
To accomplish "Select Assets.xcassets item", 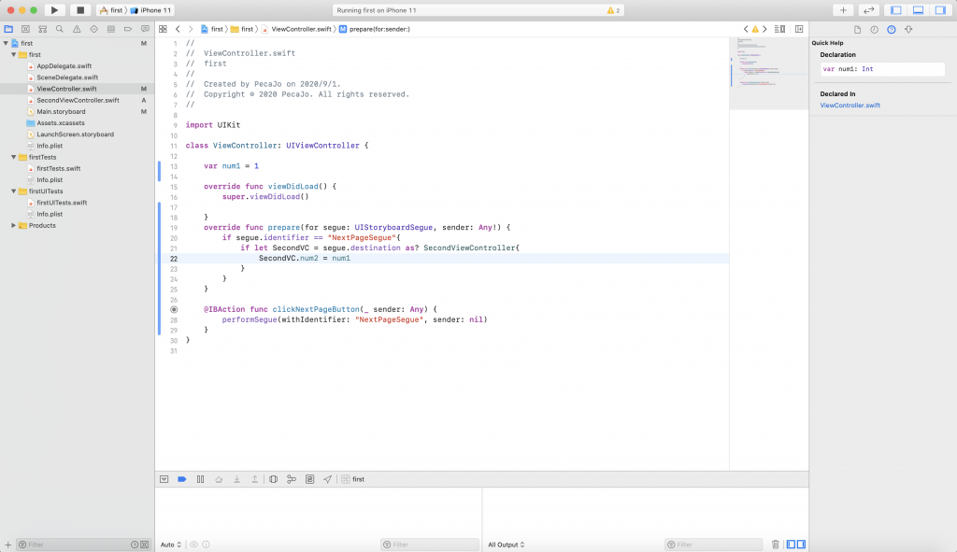I will click(x=61, y=122).
